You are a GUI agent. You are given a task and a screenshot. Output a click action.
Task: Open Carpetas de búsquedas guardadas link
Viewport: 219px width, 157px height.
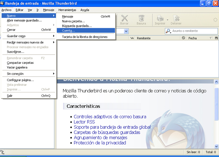tap(107, 132)
